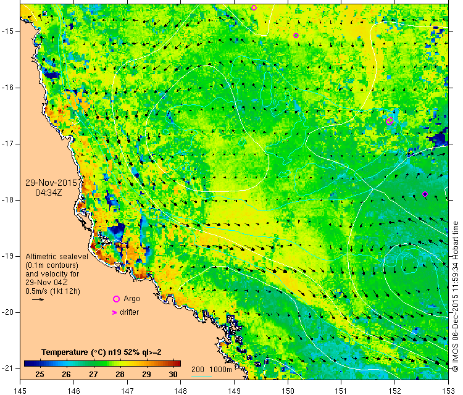463x395 pixels.
Task: Click the '200 1000m' depth contour label
Action: click(211, 370)
